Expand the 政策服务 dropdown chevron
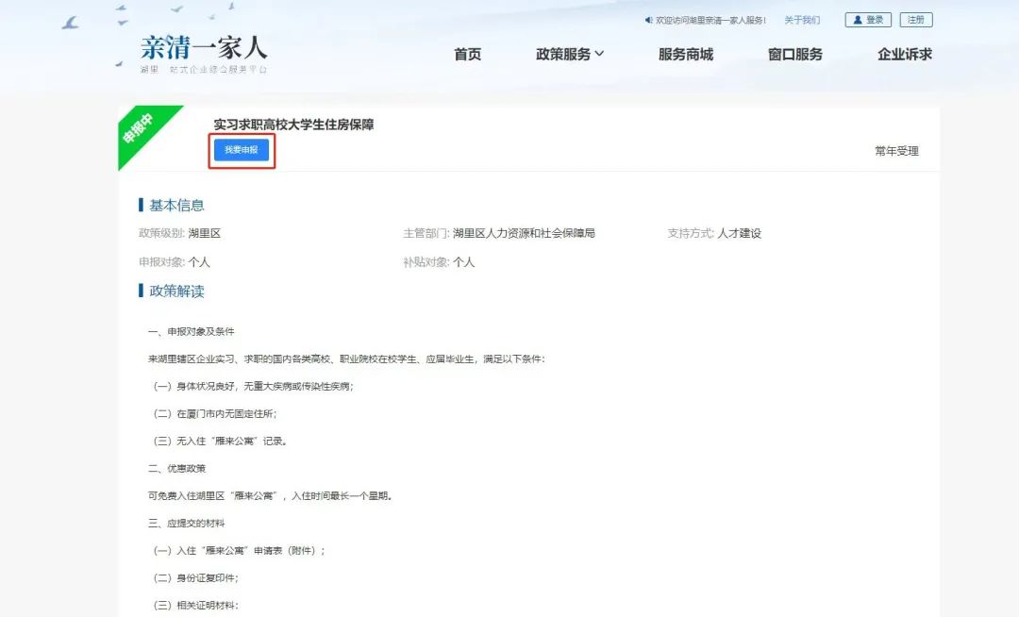The height and width of the screenshot is (617, 1019). pyautogui.click(x=599, y=54)
